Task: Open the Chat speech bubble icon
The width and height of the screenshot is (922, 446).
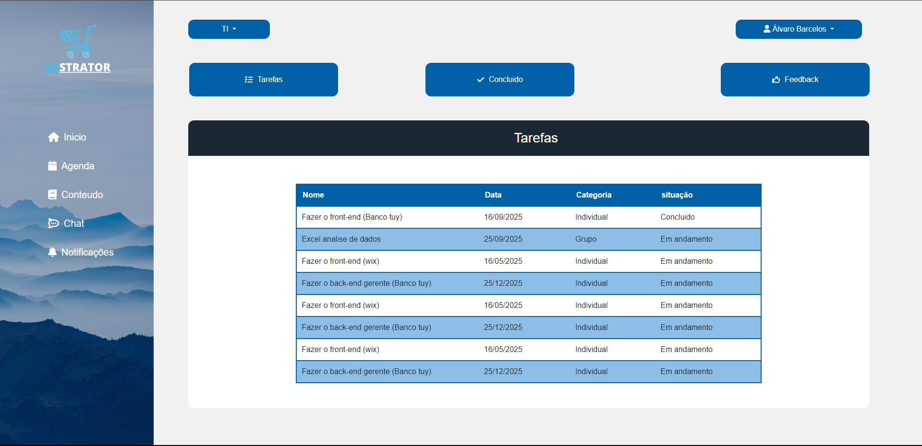Action: tap(53, 223)
